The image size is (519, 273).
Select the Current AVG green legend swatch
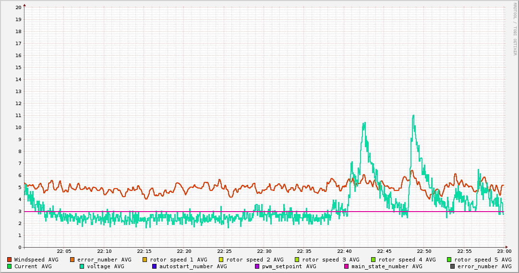coord(9,266)
